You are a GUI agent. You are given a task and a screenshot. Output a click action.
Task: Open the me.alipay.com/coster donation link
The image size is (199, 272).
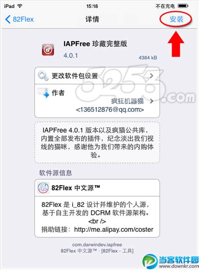114,229
